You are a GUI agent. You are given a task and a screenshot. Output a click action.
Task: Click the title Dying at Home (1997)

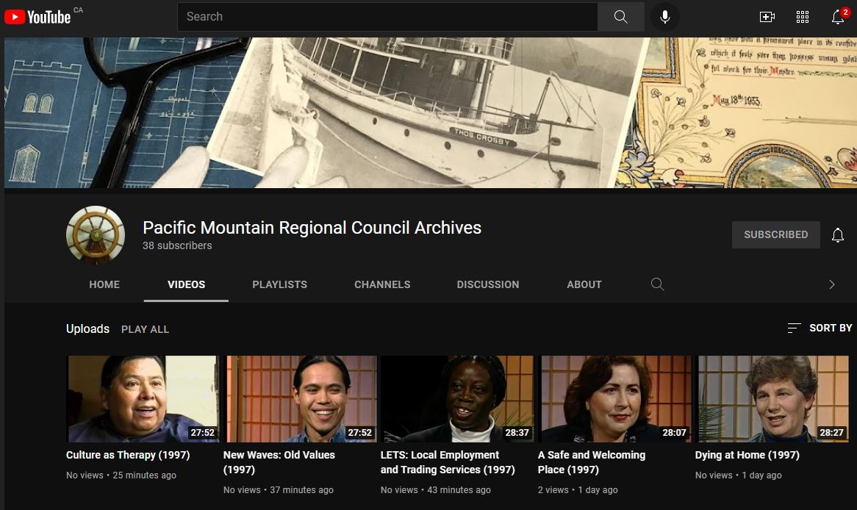[x=747, y=455]
